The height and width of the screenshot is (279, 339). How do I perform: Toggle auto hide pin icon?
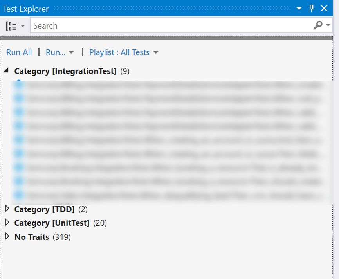[311, 9]
